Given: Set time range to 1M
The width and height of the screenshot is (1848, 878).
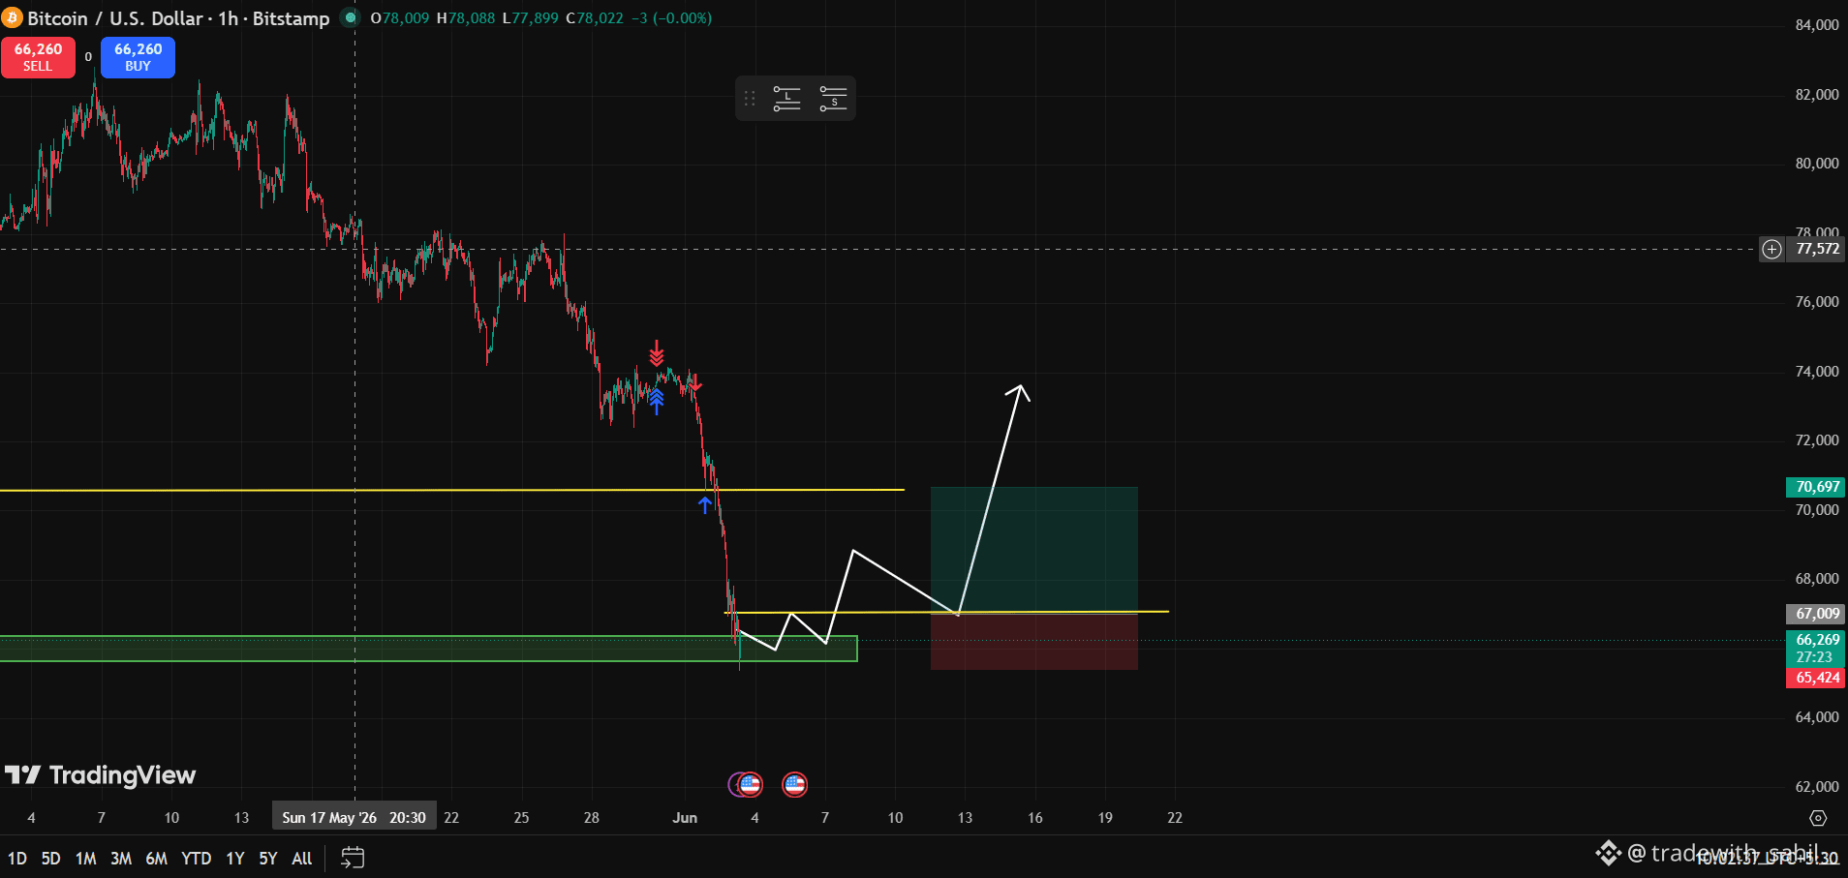Looking at the screenshot, I should coord(85,859).
